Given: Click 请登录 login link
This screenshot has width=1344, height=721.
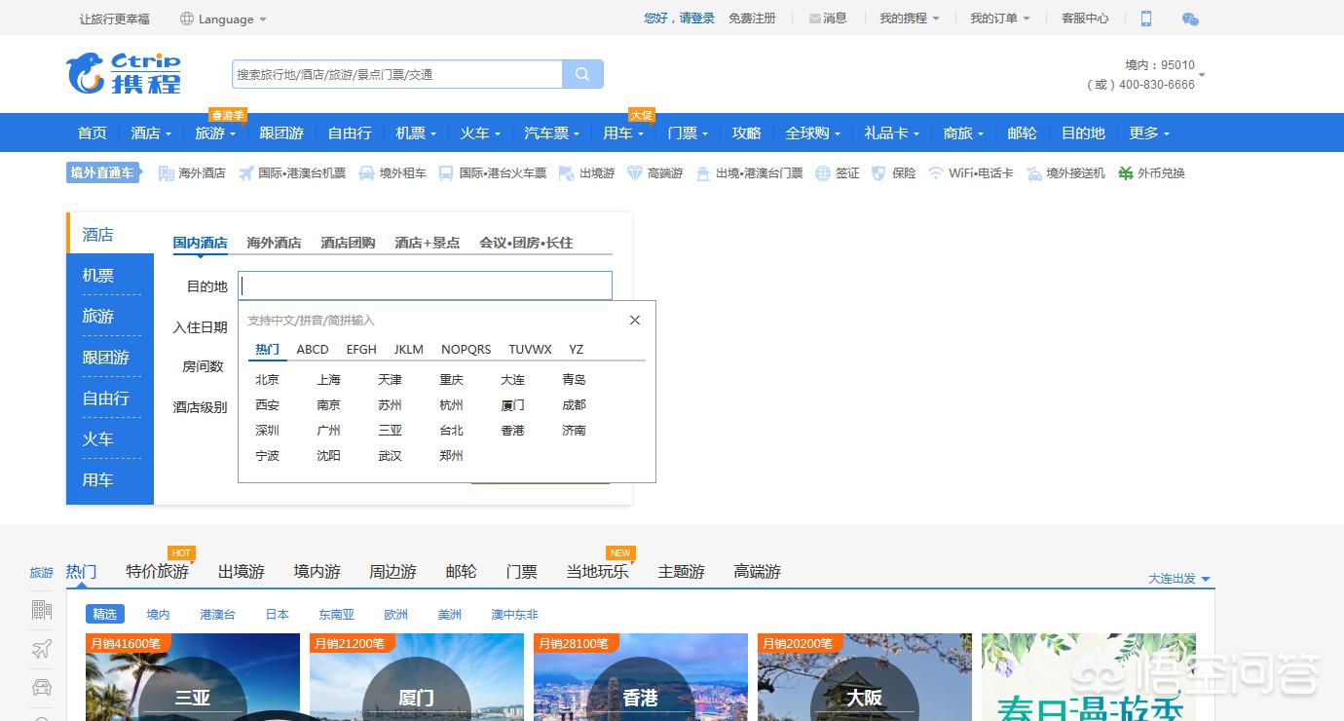Looking at the screenshot, I should point(696,19).
